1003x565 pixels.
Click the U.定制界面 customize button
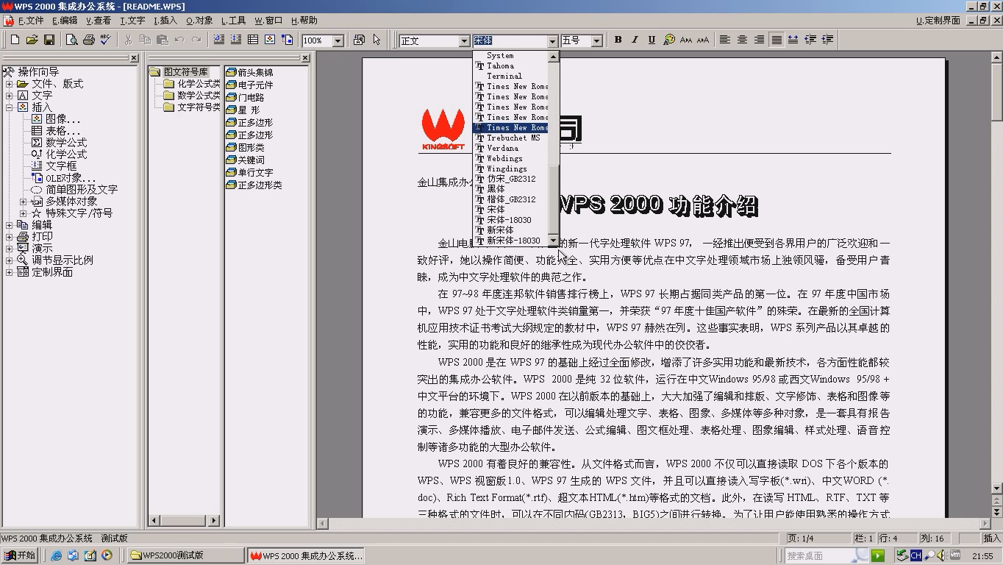click(x=938, y=21)
